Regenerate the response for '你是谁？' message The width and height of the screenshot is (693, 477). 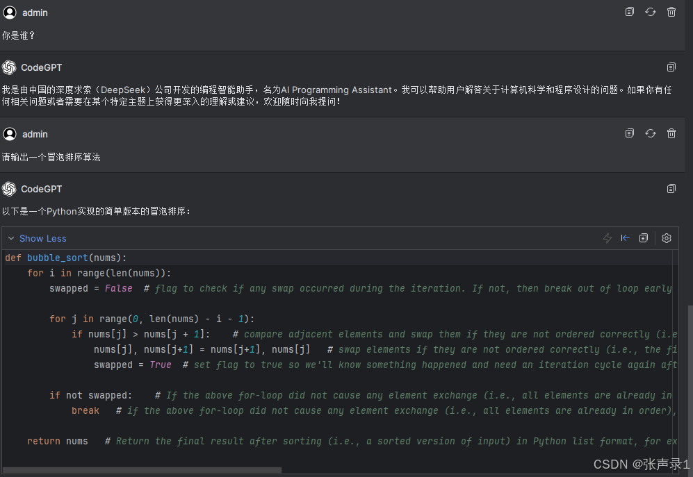pyautogui.click(x=650, y=12)
